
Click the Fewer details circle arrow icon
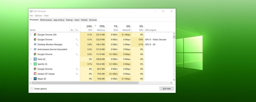(x=32, y=89)
